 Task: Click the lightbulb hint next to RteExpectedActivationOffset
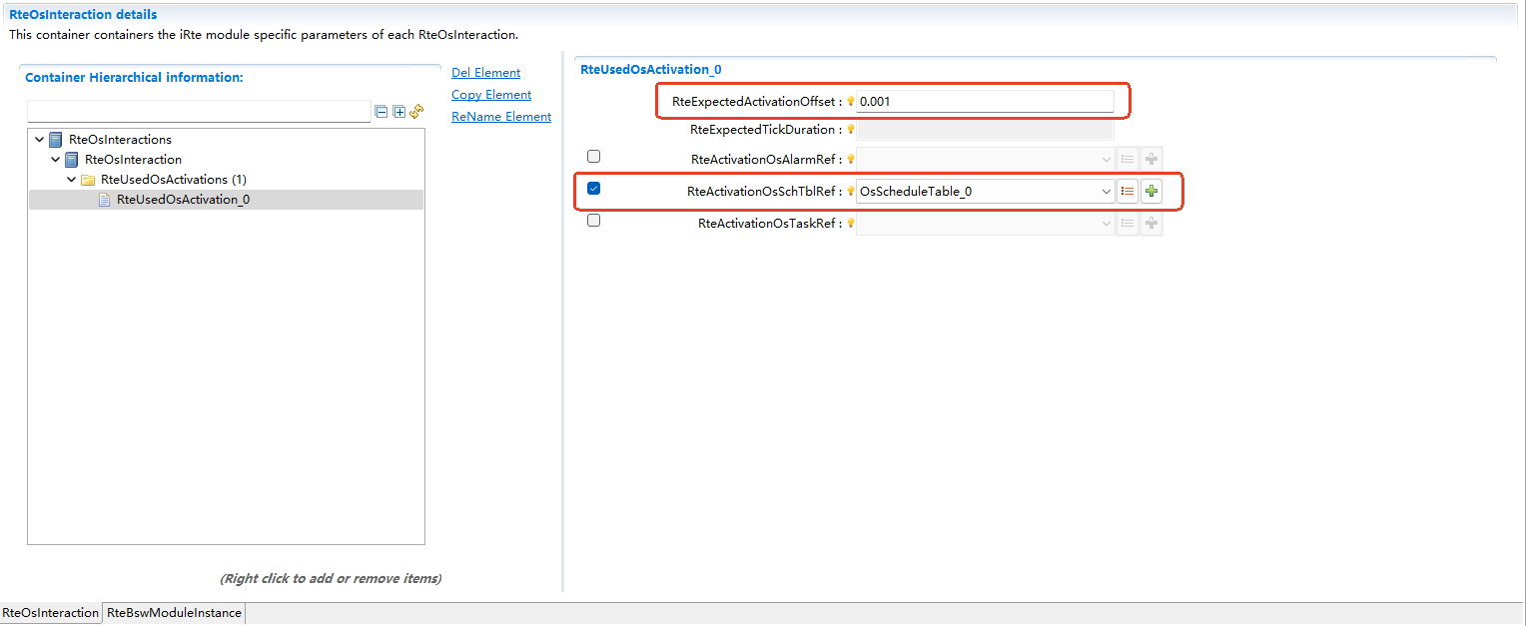[851, 102]
